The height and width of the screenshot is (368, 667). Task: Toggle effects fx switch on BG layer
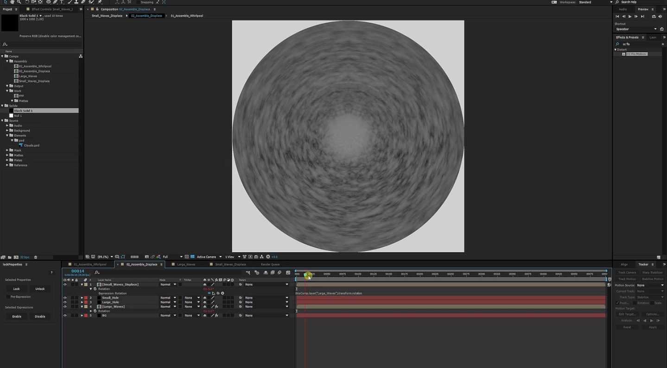(x=216, y=315)
